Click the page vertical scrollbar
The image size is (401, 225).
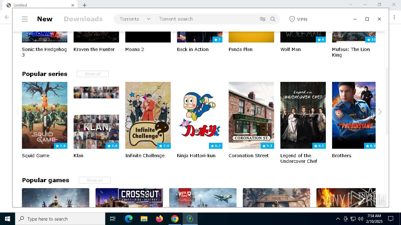point(387,102)
